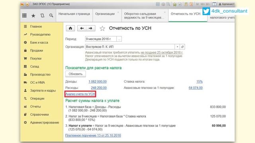
Task: Open the organization card button
Action: click(x=182, y=47)
